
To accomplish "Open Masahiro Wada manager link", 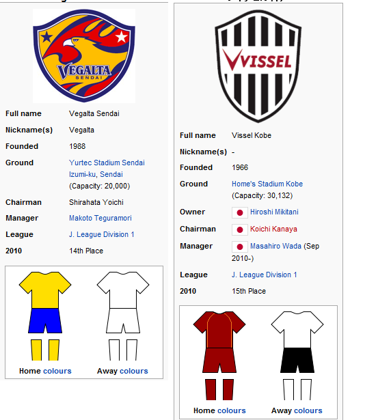I will click(x=275, y=246).
